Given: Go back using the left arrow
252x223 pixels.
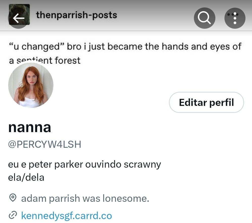Looking at the screenshot, I should point(18,18).
